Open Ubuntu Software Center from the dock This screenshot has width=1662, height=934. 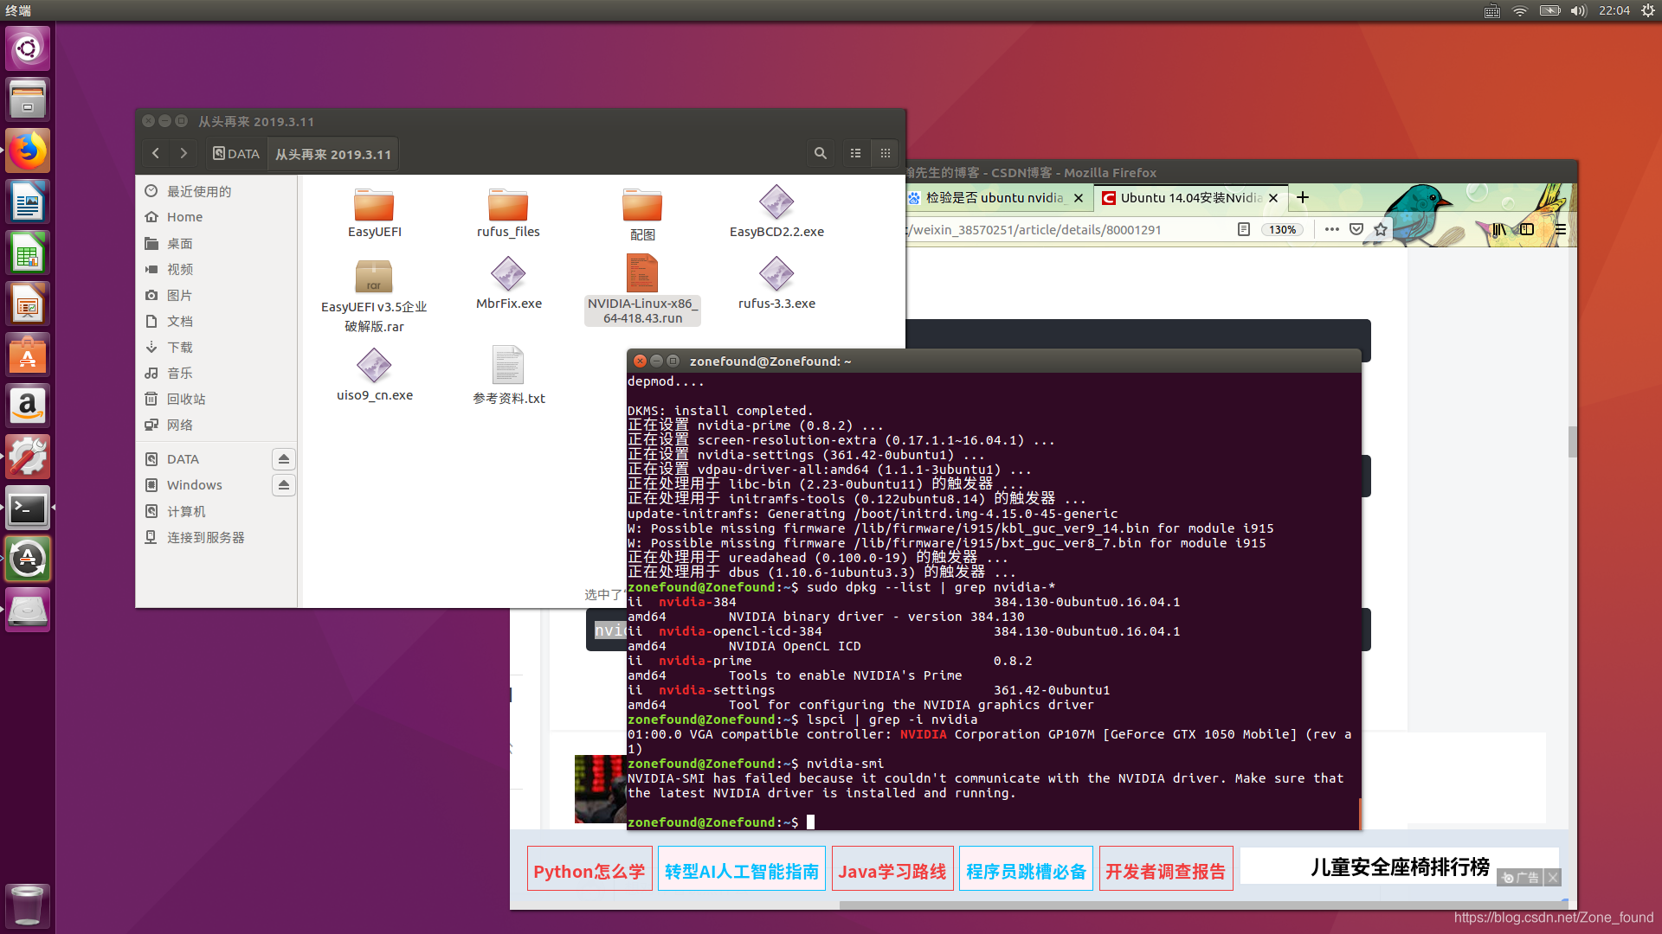pos(28,355)
